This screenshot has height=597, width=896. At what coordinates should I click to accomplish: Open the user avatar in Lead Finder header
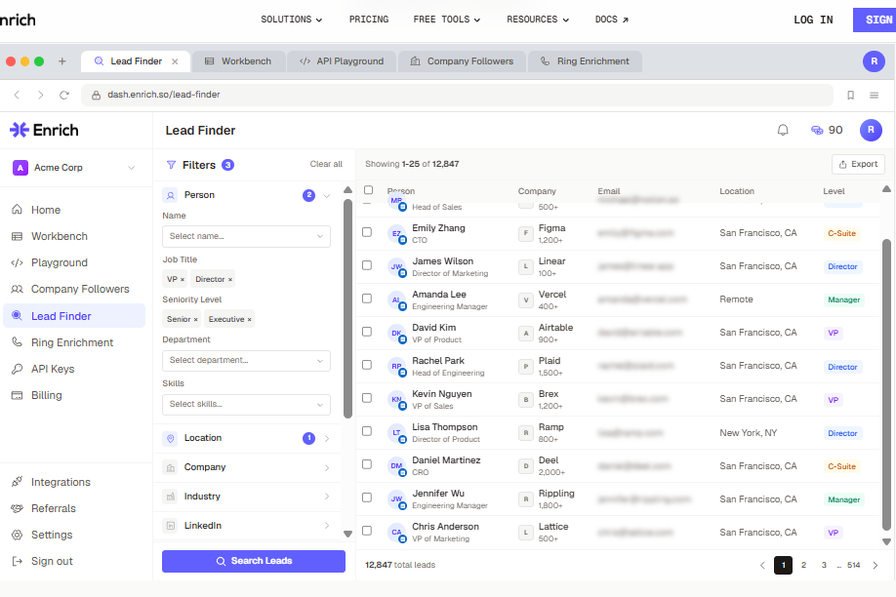click(871, 131)
